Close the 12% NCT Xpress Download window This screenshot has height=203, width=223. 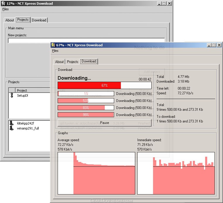pos(169,4)
